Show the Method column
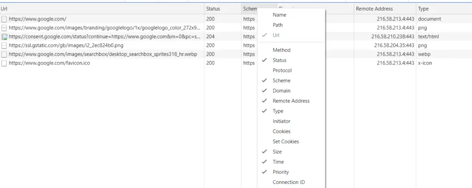The width and height of the screenshot is (472, 188). pos(291,50)
